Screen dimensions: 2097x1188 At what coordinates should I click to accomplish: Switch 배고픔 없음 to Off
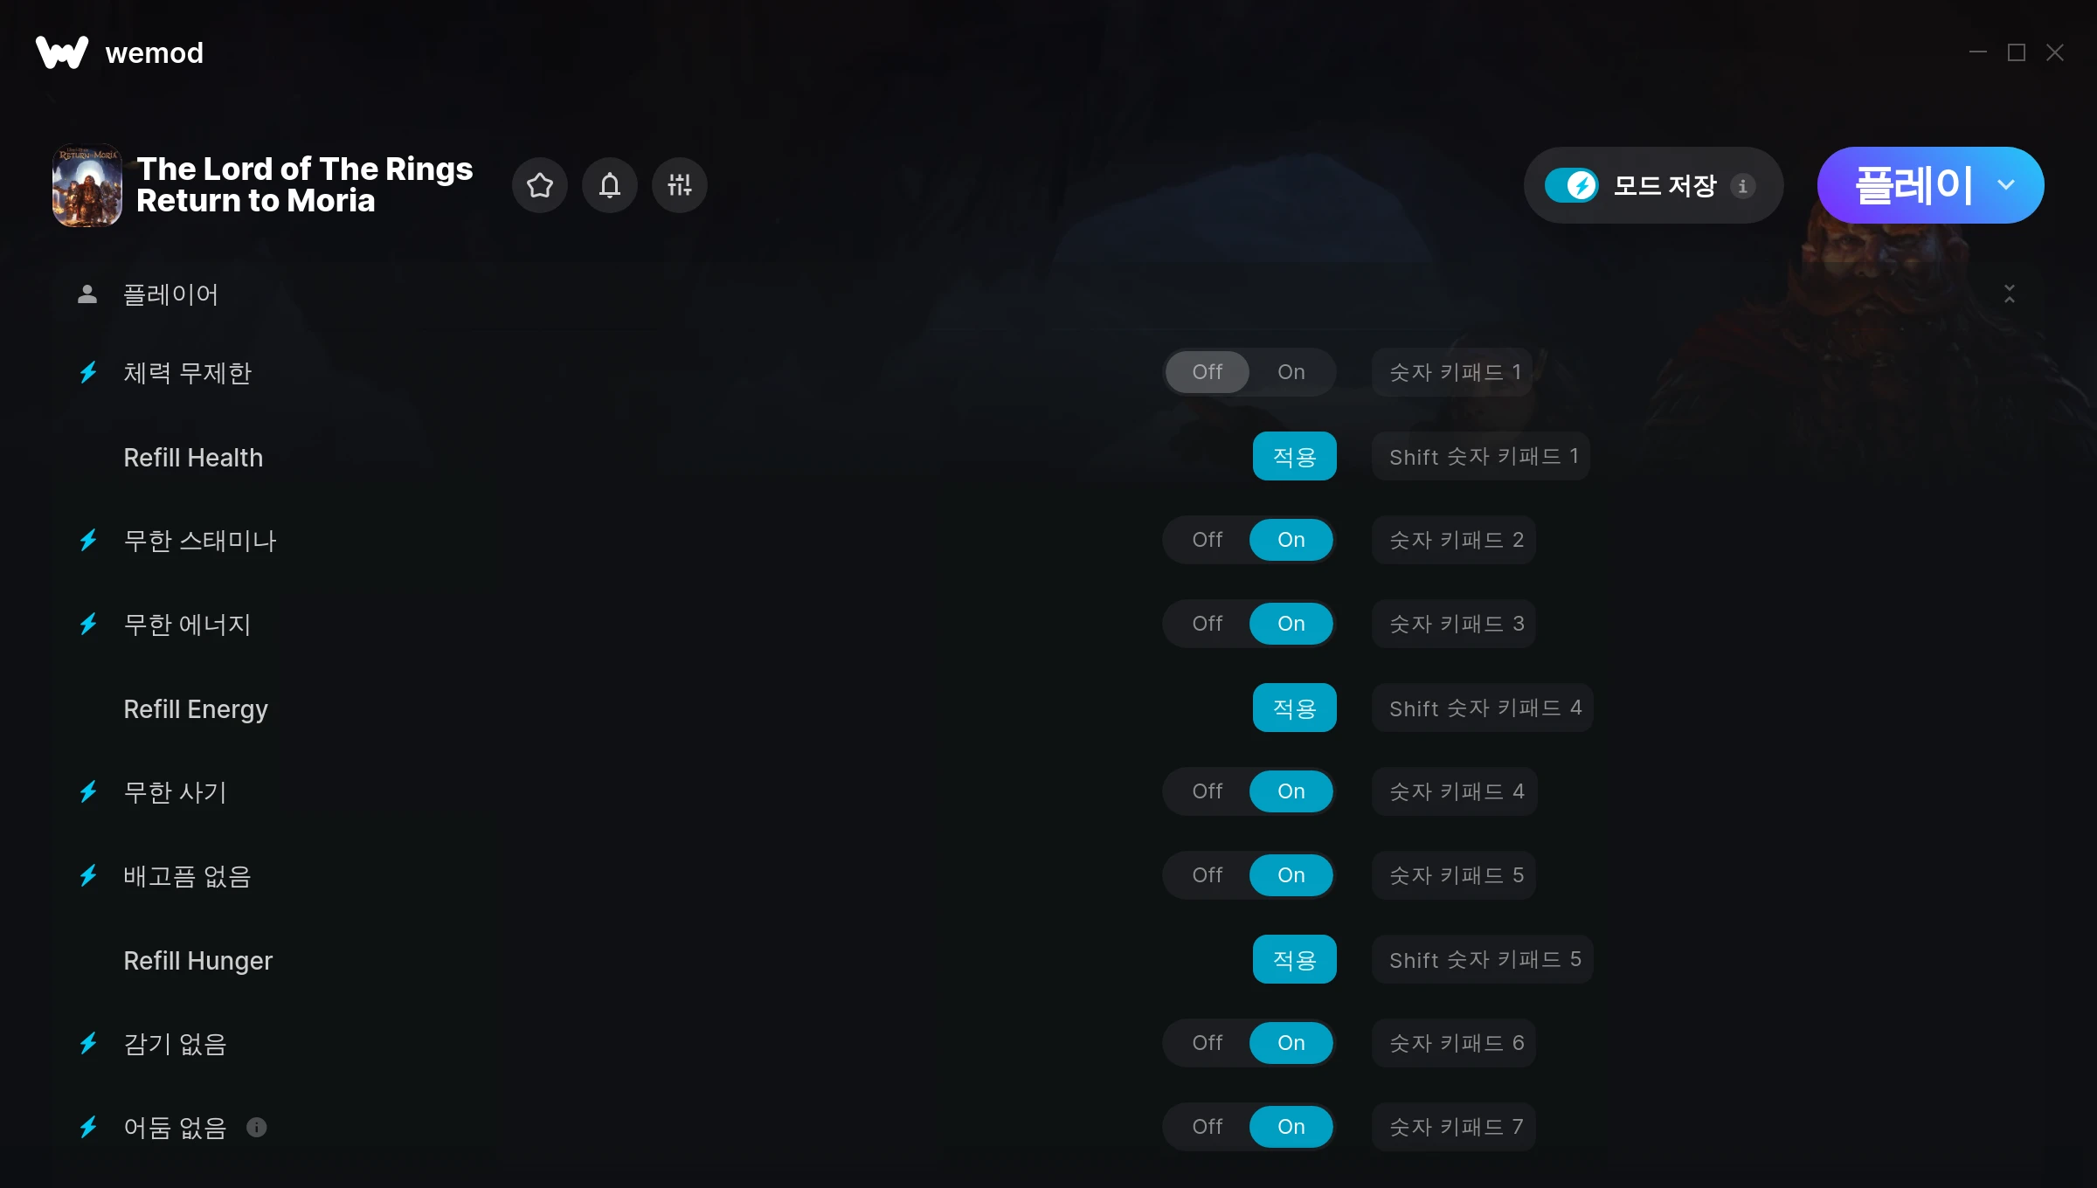(1208, 875)
